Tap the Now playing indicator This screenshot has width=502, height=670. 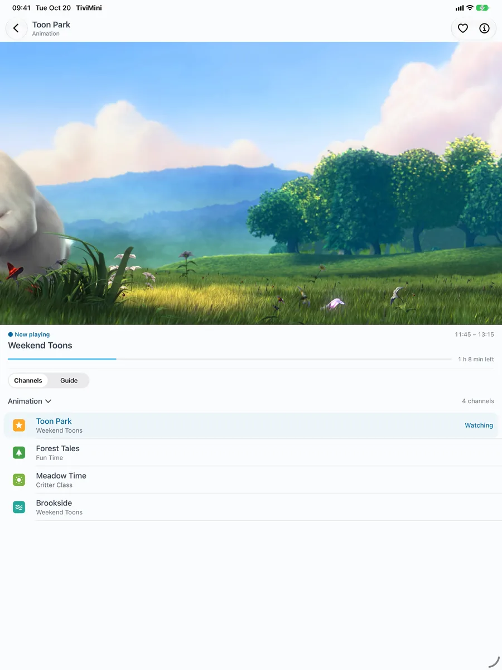29,334
